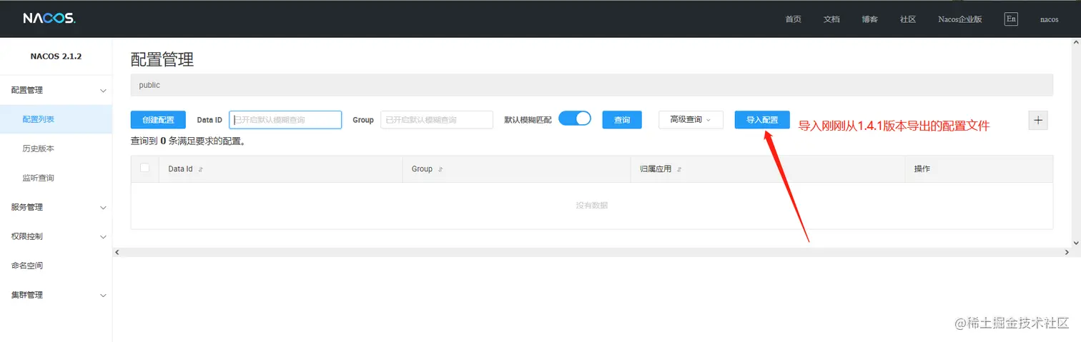Click the 导入配置 button

(x=762, y=120)
